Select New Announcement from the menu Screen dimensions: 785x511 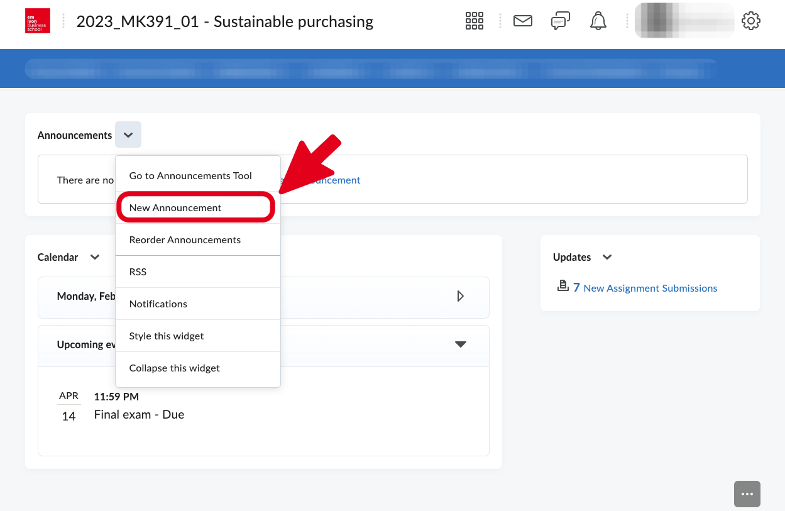click(x=175, y=208)
